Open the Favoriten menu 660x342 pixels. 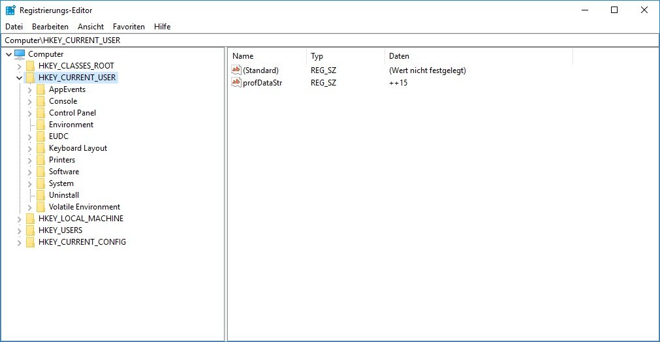(129, 27)
